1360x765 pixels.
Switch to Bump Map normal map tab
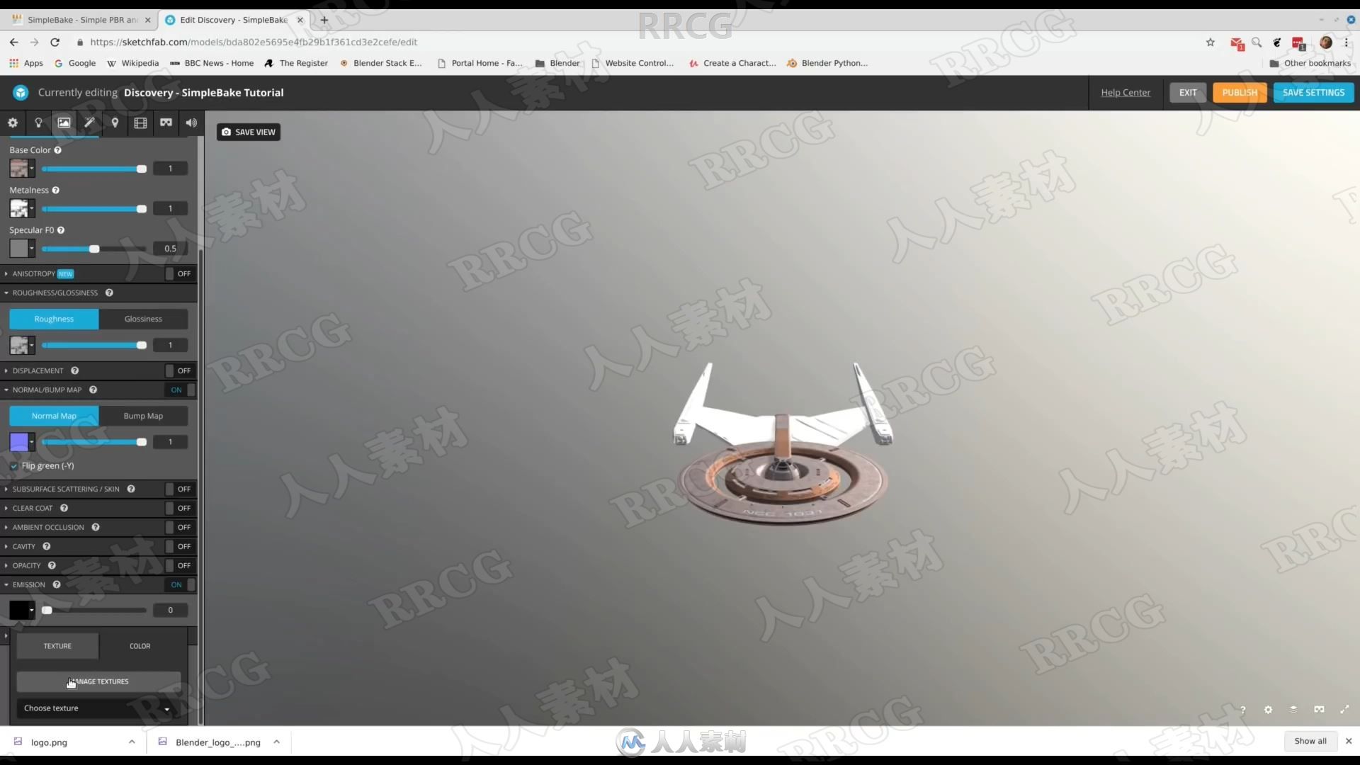[142, 414]
